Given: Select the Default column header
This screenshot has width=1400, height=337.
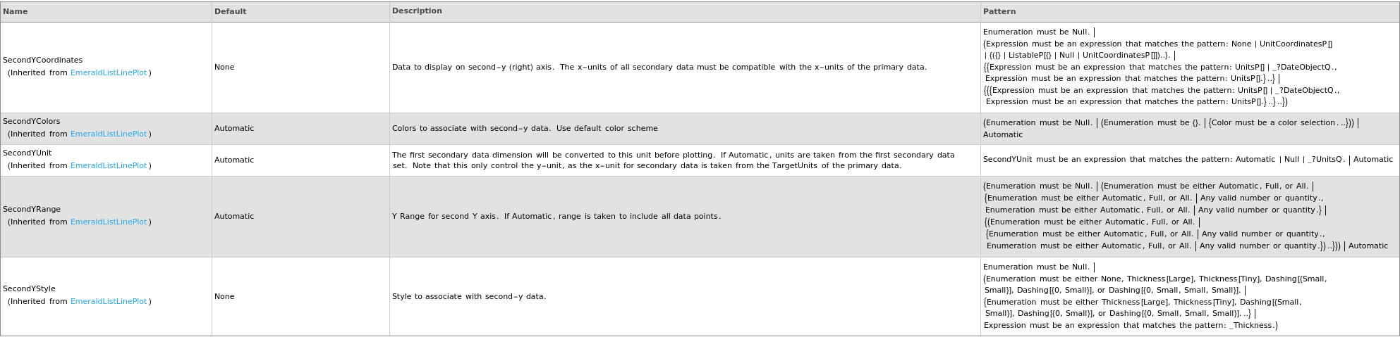Looking at the screenshot, I should pyautogui.click(x=231, y=12).
